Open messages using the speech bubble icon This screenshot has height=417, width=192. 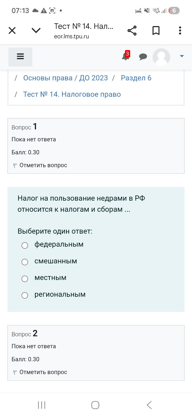tap(143, 57)
